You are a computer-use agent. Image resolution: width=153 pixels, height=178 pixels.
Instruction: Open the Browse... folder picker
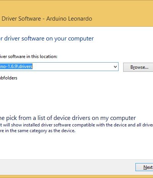[138, 67]
